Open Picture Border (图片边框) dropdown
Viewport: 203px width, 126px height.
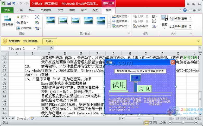point(121,16)
